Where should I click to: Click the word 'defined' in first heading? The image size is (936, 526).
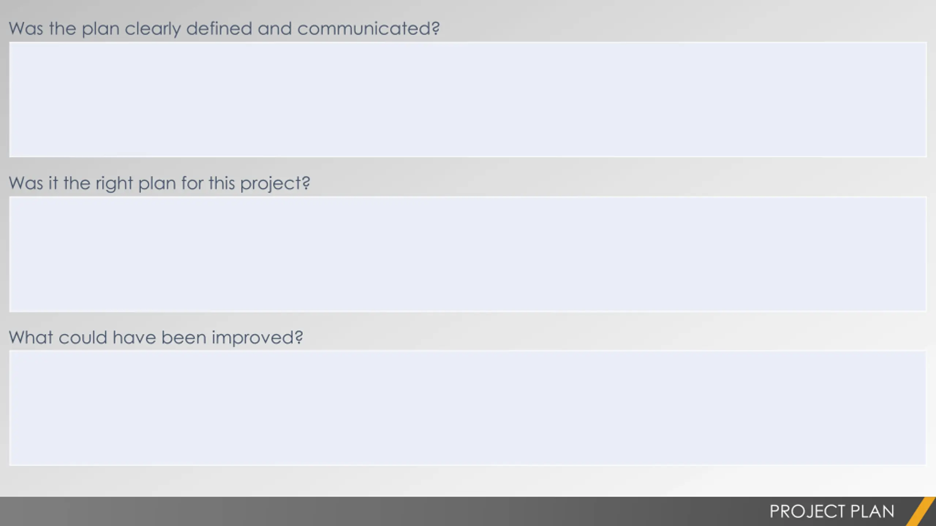219,28
